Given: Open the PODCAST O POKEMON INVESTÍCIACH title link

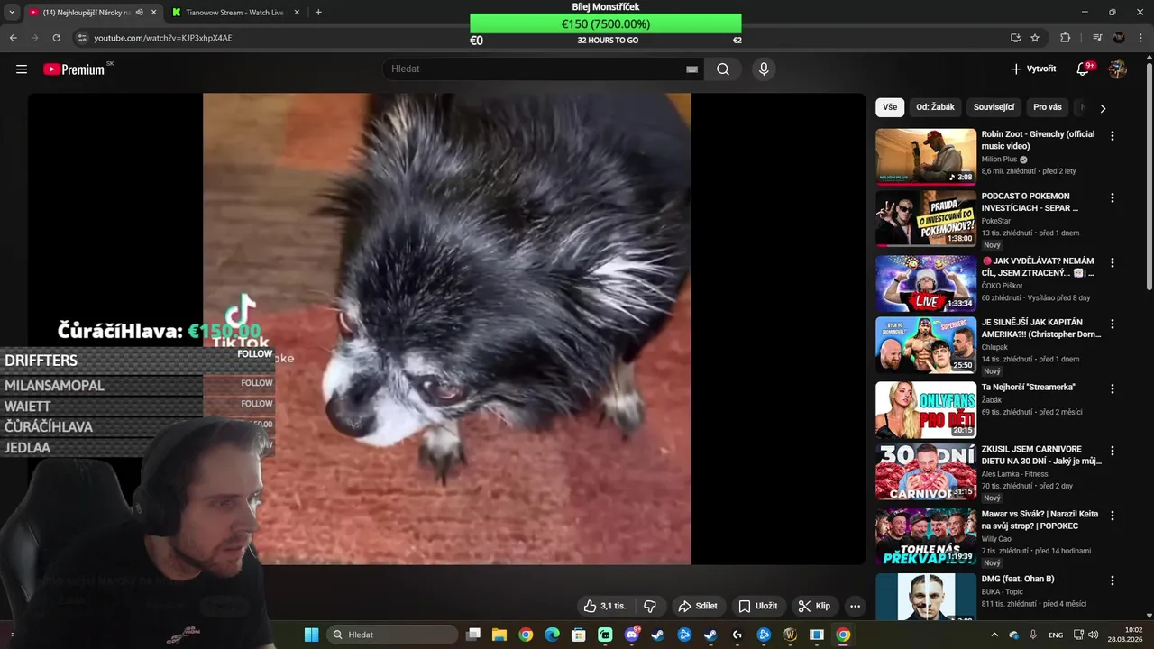Looking at the screenshot, I should (x=1030, y=202).
